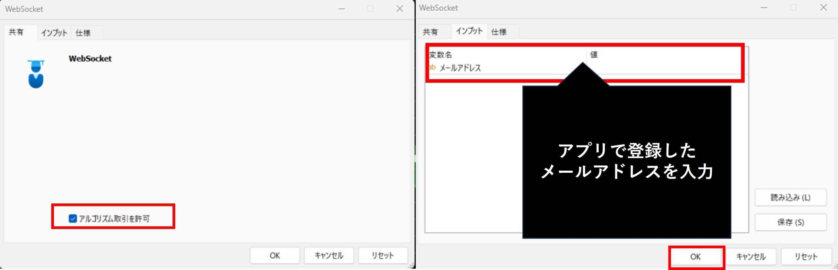
Task: Select インプット tab in right WebSocket window
Action: click(469, 31)
